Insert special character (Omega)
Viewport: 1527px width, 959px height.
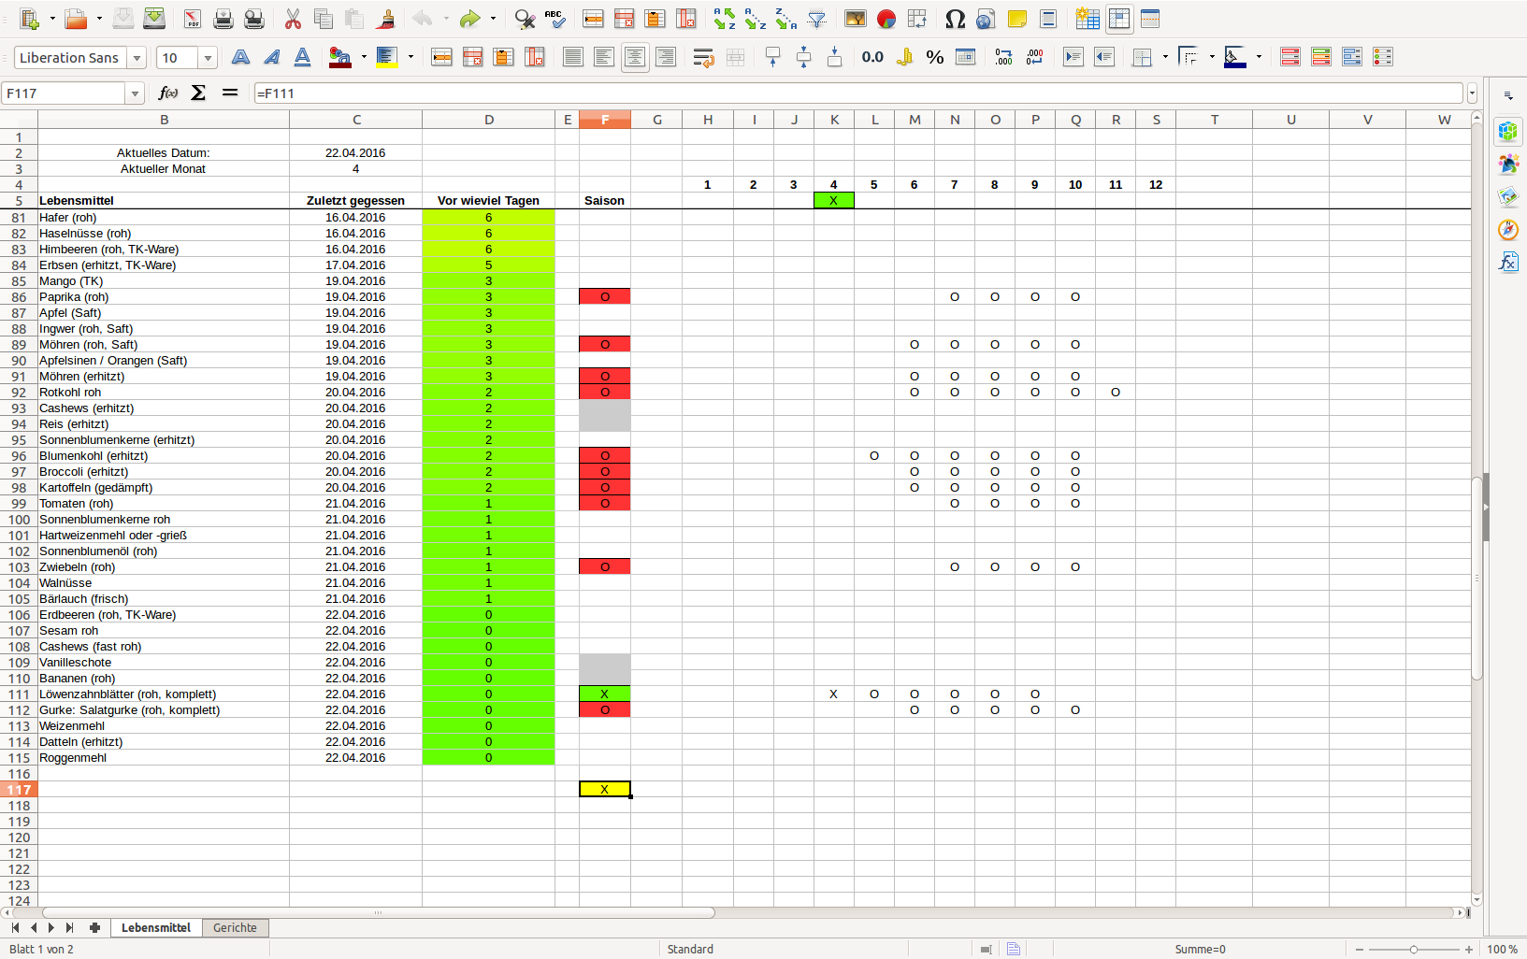click(x=955, y=19)
